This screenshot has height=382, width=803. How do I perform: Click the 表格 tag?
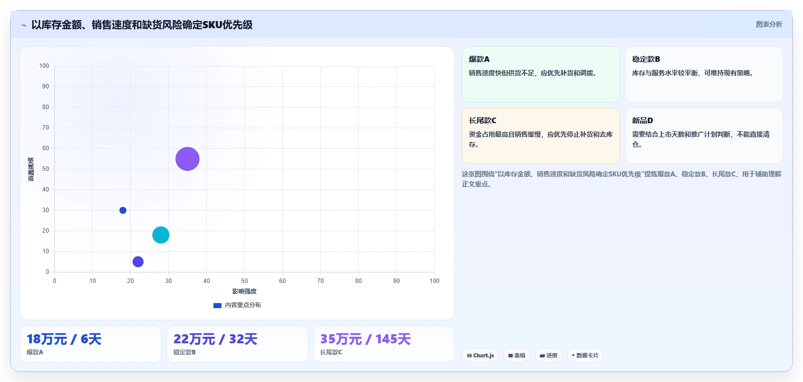tap(516, 355)
